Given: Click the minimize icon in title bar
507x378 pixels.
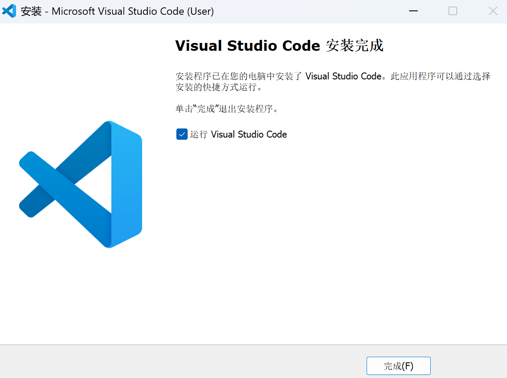Looking at the screenshot, I should click(x=413, y=11).
